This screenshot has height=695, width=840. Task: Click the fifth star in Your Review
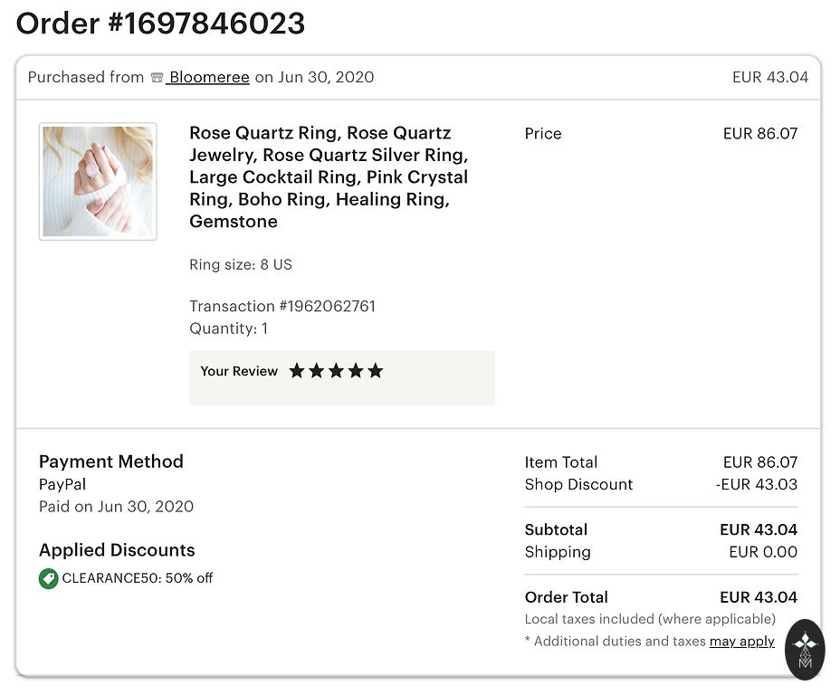click(376, 371)
